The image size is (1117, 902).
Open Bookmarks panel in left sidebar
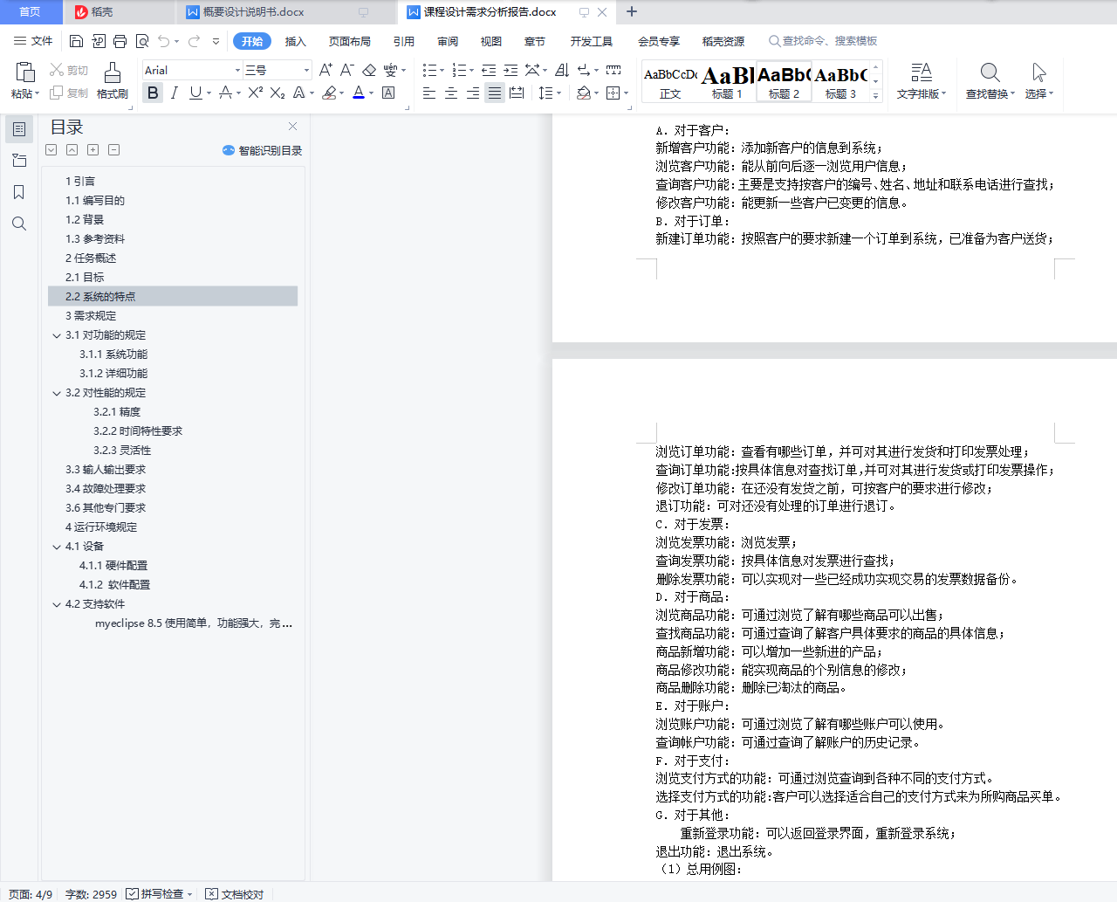[19, 192]
